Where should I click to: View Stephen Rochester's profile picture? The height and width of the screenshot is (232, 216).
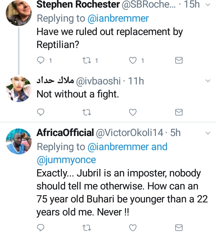[x=19, y=13]
